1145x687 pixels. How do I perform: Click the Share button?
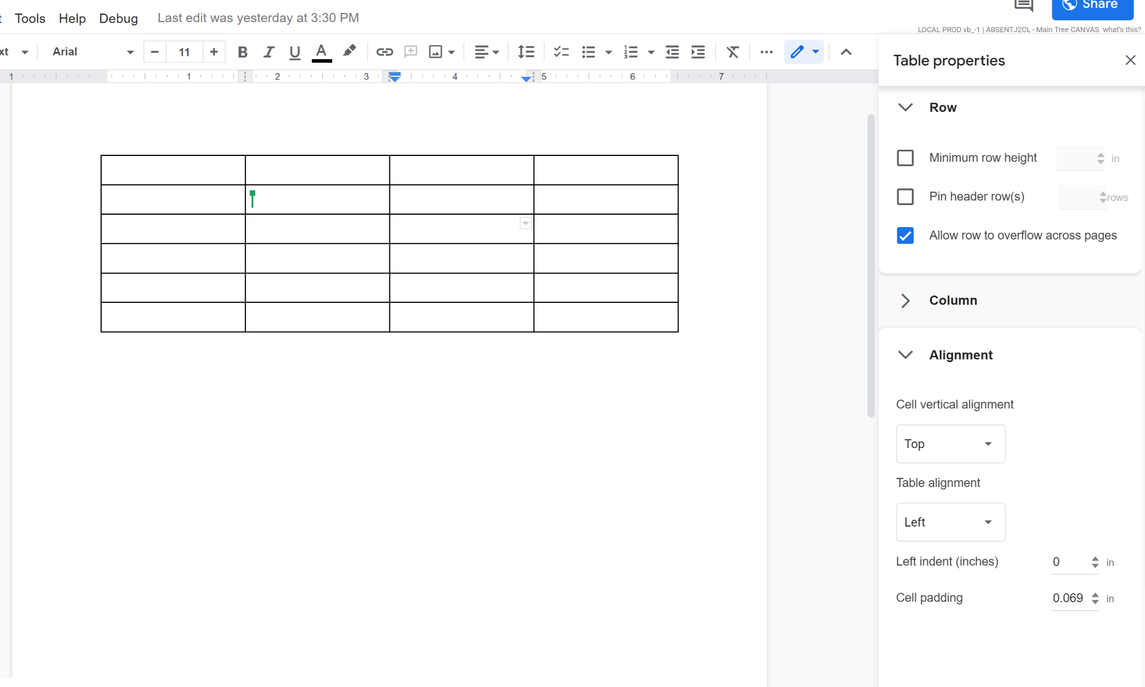[1092, 7]
